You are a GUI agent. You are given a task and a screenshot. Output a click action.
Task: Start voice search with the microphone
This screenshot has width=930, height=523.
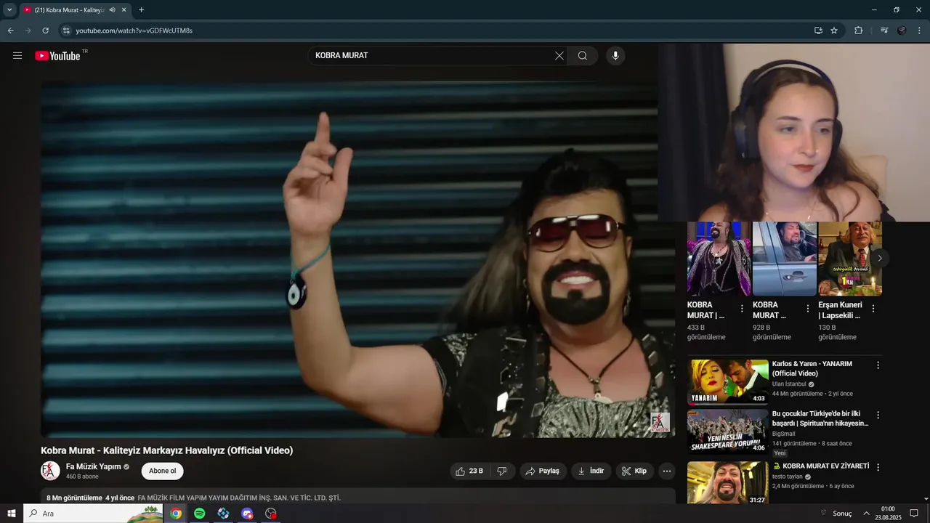click(615, 56)
